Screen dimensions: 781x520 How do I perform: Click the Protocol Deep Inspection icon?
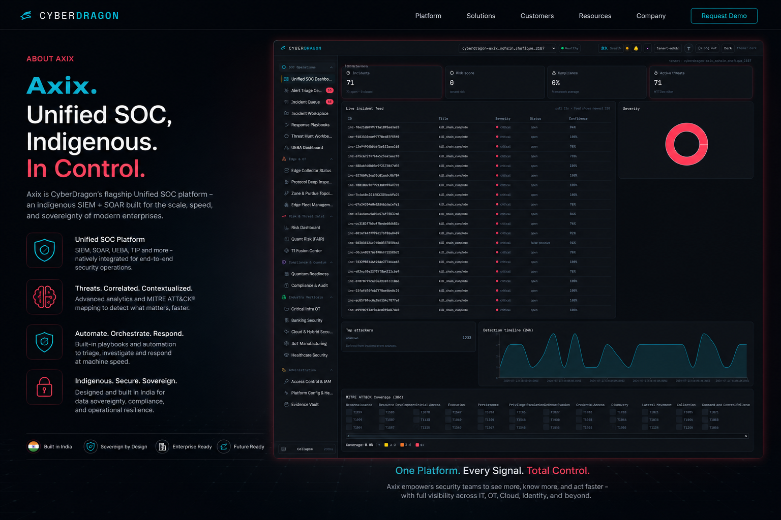pos(286,182)
